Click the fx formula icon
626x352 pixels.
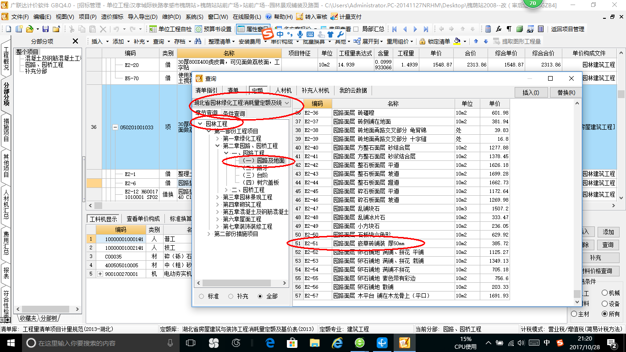pos(499,29)
